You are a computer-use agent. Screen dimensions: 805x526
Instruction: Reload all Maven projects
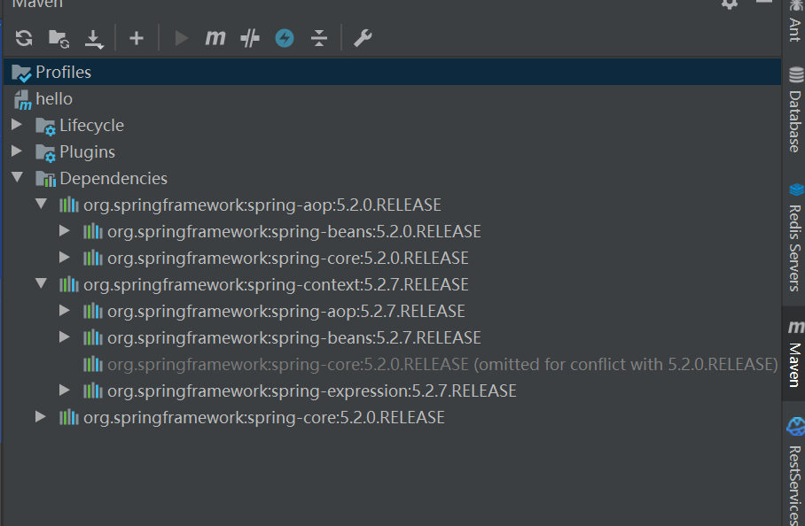(x=24, y=38)
